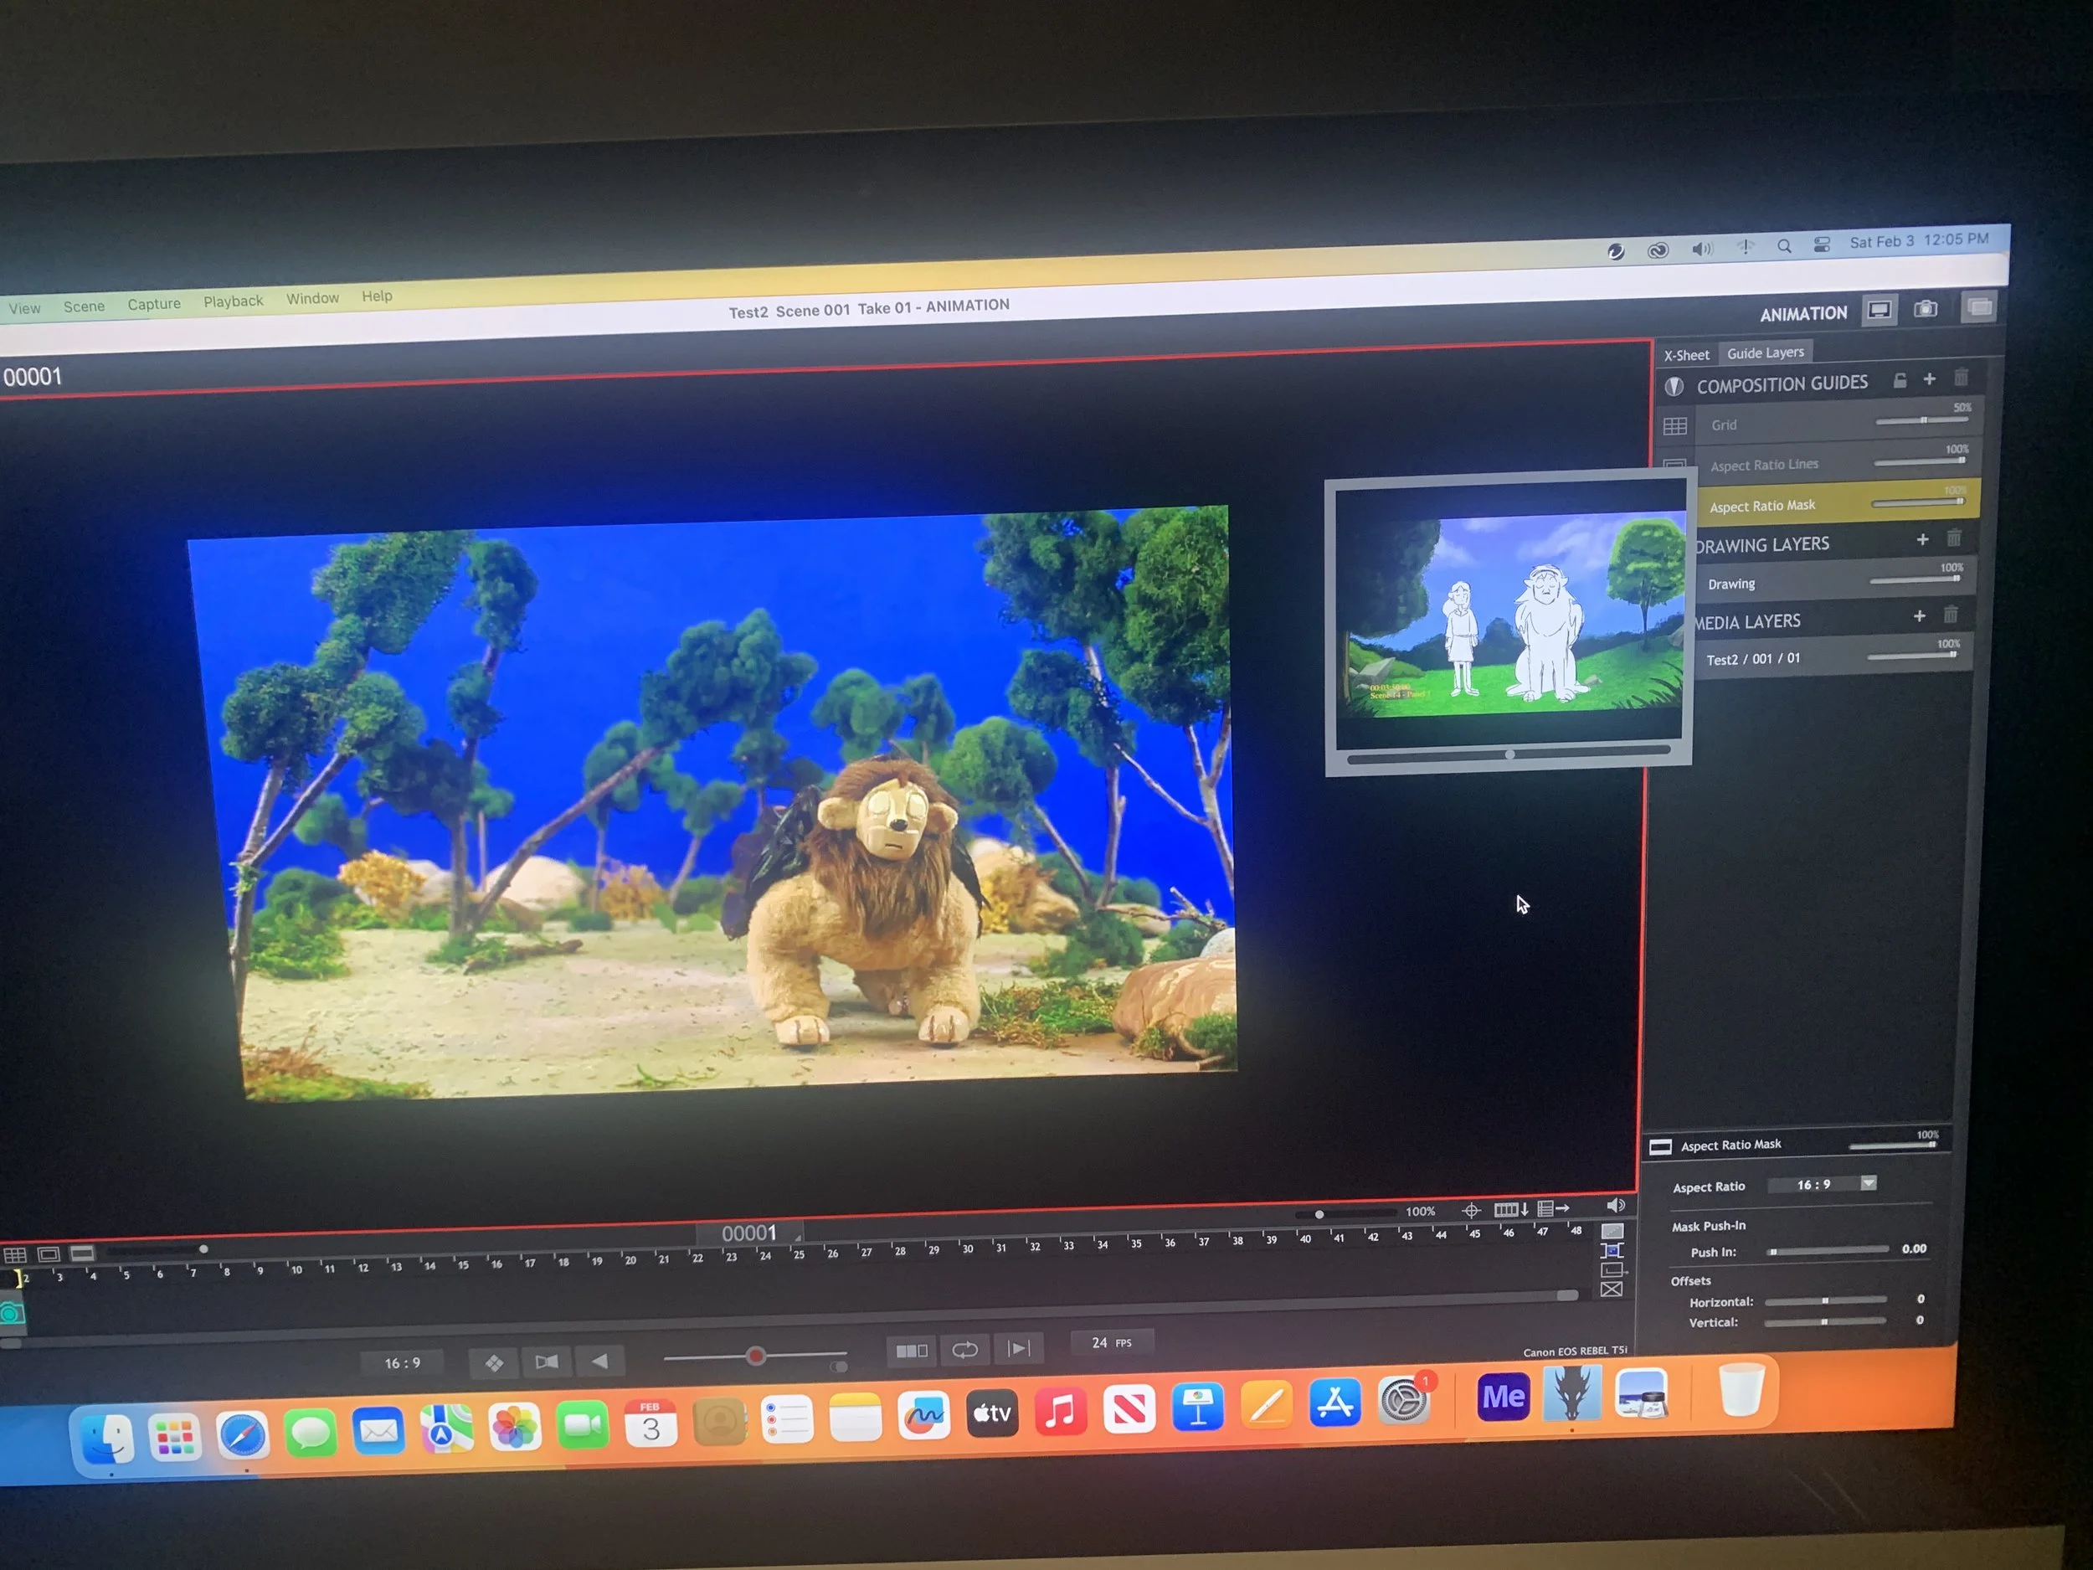Open the Window menu
The height and width of the screenshot is (1570, 2093).
(x=313, y=299)
